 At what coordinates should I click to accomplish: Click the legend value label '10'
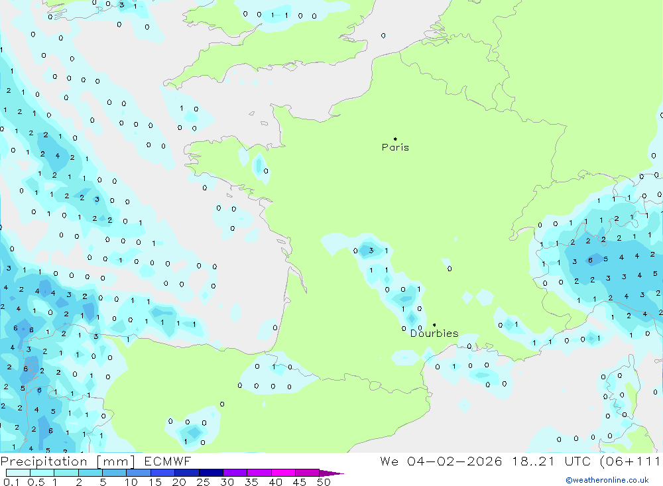point(131,482)
